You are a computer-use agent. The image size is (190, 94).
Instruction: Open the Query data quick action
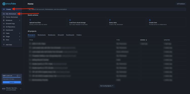coord(127,22)
